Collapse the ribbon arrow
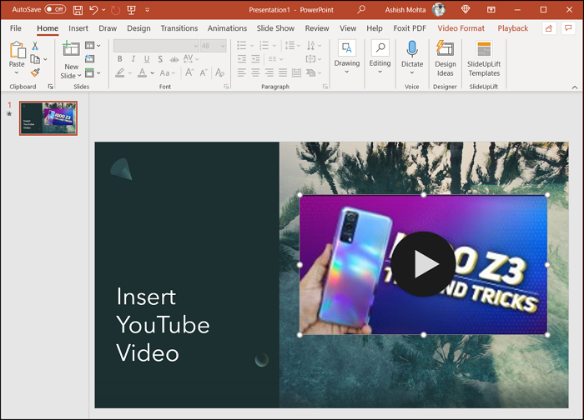 [x=575, y=87]
